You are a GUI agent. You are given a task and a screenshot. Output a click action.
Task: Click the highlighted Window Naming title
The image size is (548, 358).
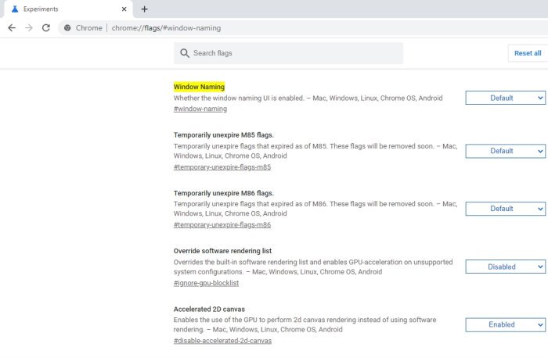coord(199,87)
